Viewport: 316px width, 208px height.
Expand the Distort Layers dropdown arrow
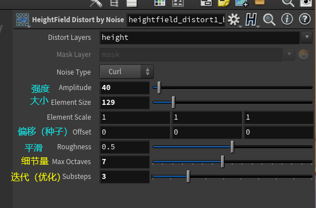307,37
